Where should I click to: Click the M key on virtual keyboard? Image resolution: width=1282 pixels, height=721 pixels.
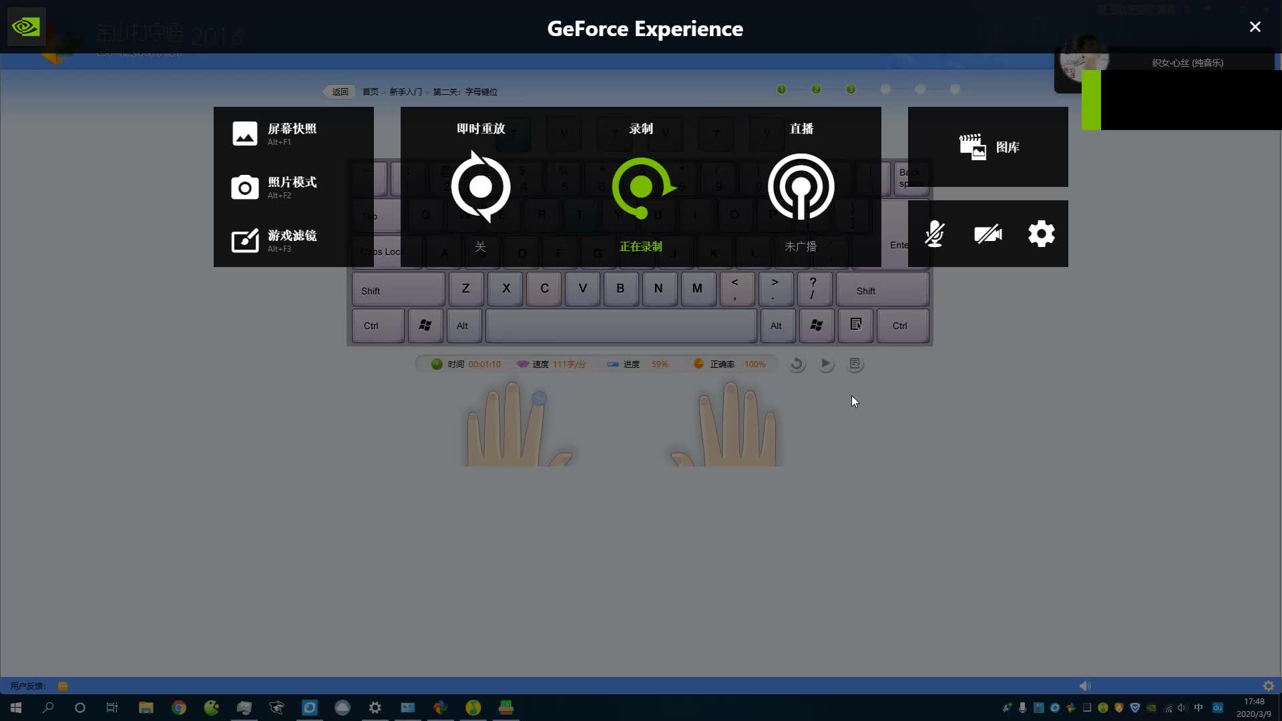698,288
